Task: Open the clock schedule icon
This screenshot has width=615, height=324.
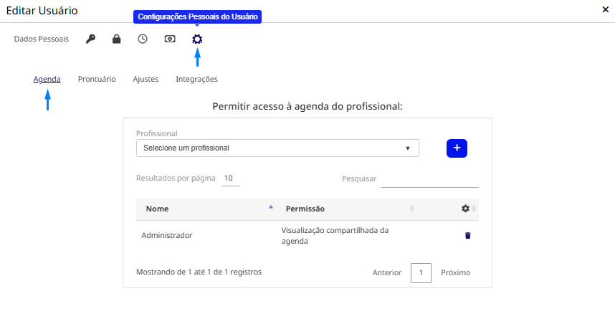Action: click(143, 39)
